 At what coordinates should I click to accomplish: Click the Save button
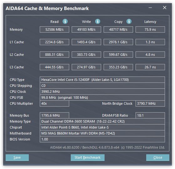pos(17,157)
